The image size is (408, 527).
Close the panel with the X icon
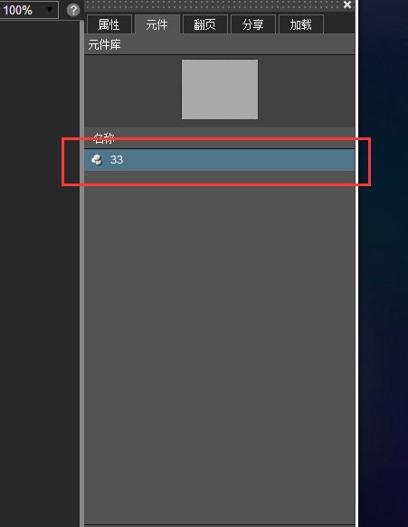pyautogui.click(x=347, y=5)
